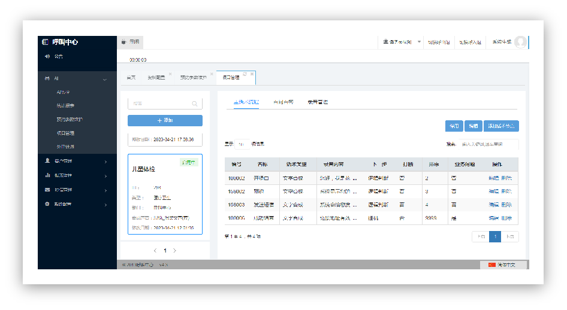Viewport: 567px width, 310px height.
Task: Collapse the AI section in the sidebar
Action: pyautogui.click(x=105, y=79)
